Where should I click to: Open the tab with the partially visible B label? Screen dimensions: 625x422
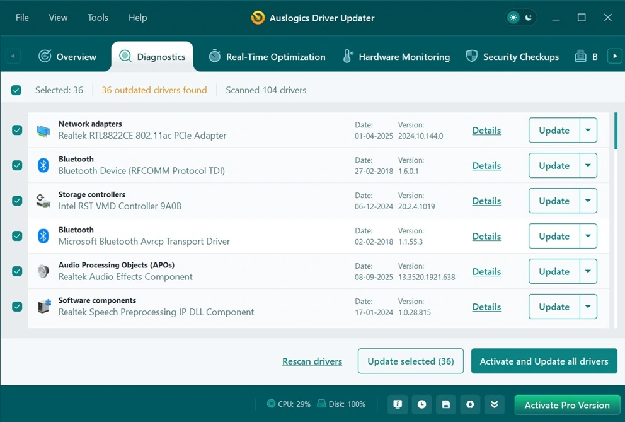pyautogui.click(x=587, y=56)
